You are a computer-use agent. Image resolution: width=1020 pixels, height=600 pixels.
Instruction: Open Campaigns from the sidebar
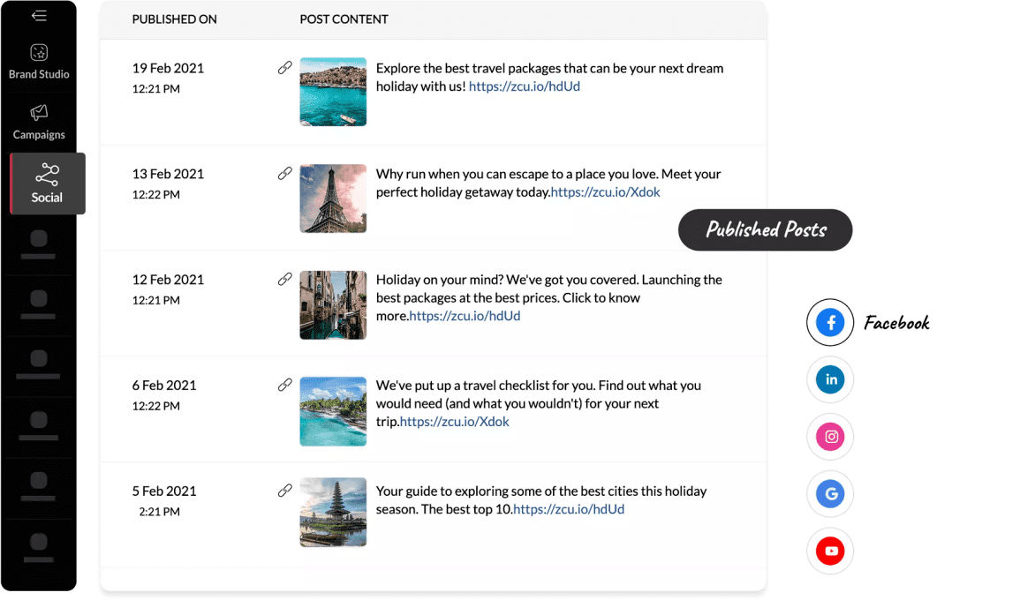[x=39, y=122]
